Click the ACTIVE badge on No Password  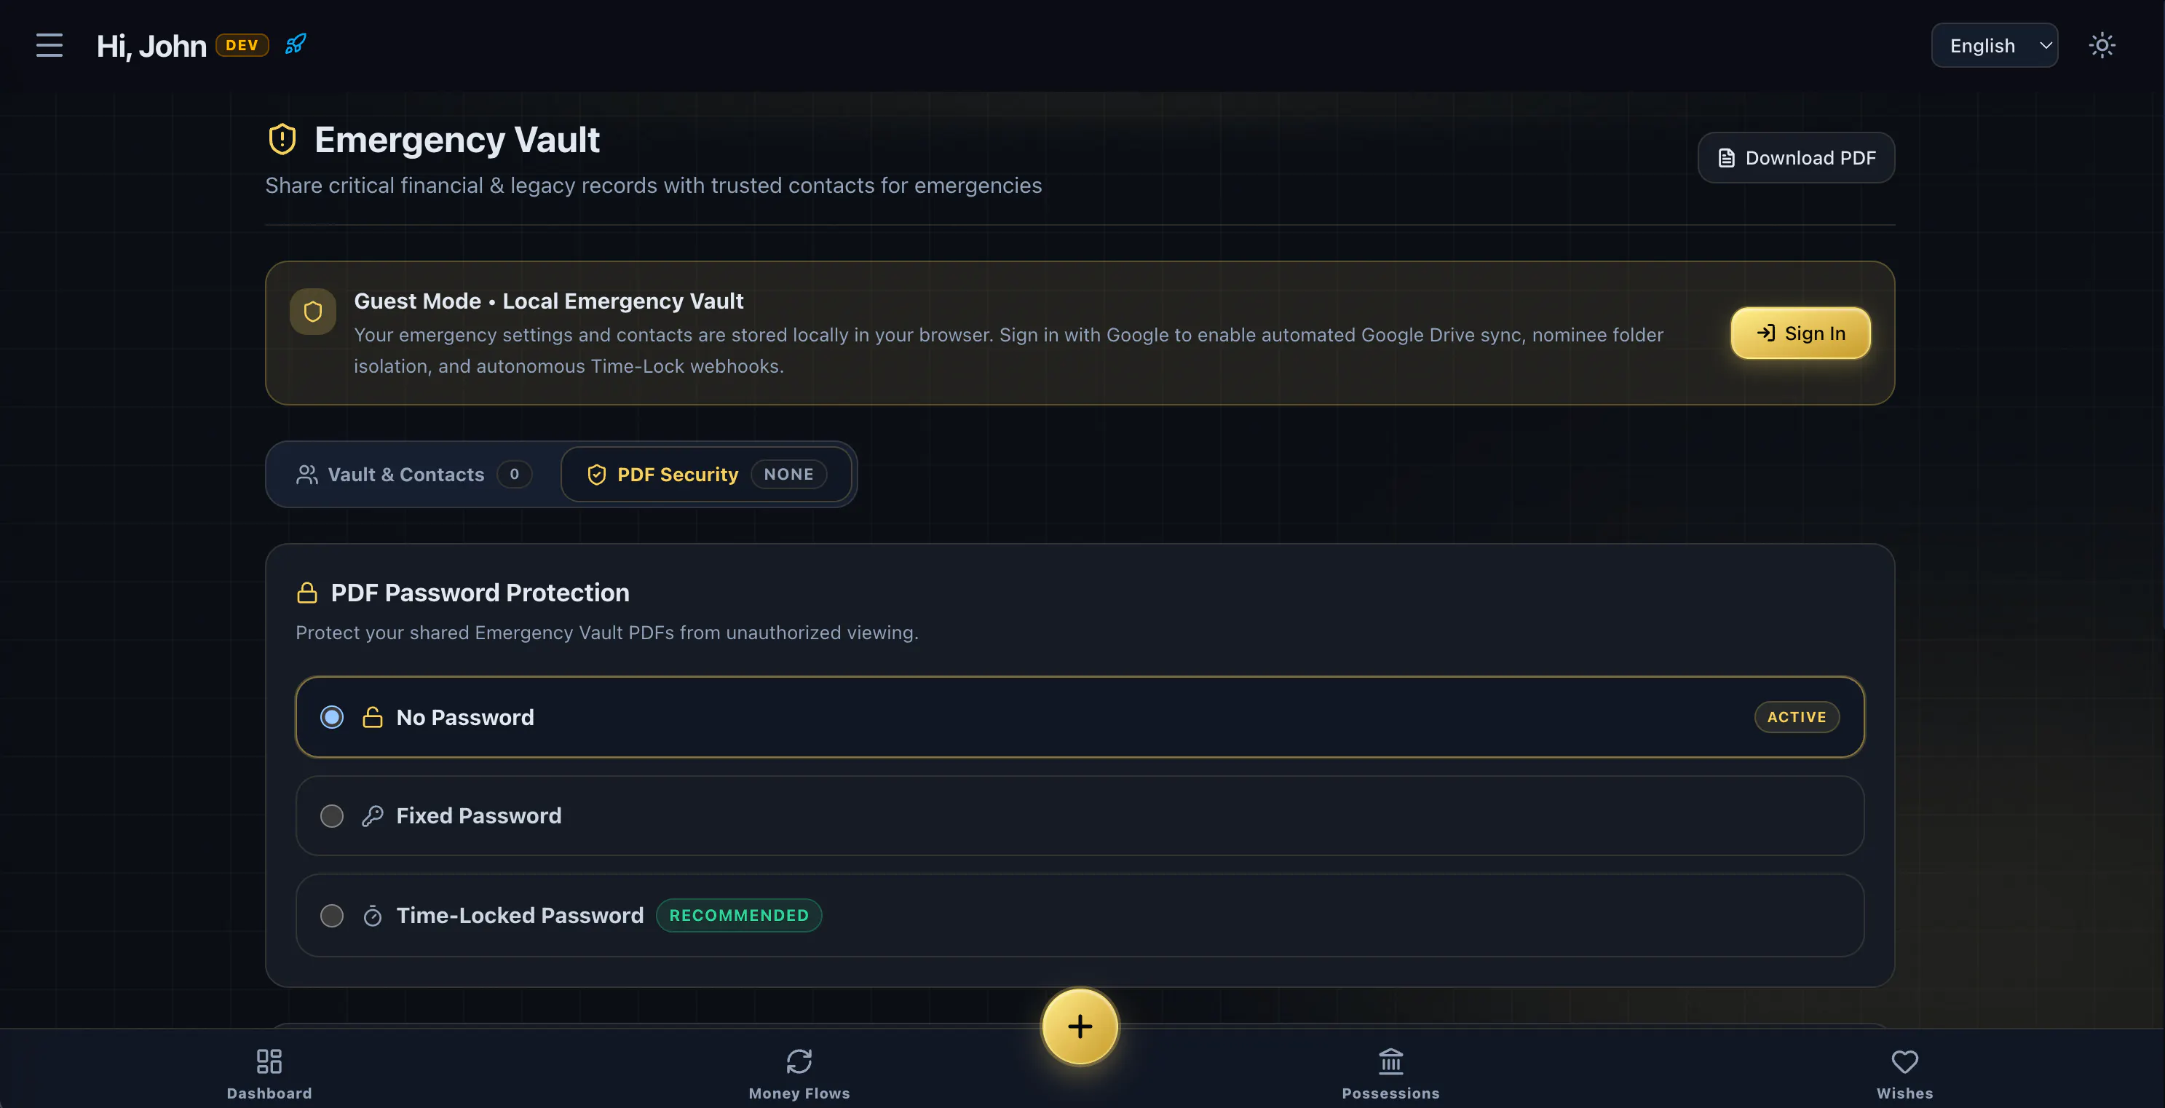click(x=1797, y=717)
